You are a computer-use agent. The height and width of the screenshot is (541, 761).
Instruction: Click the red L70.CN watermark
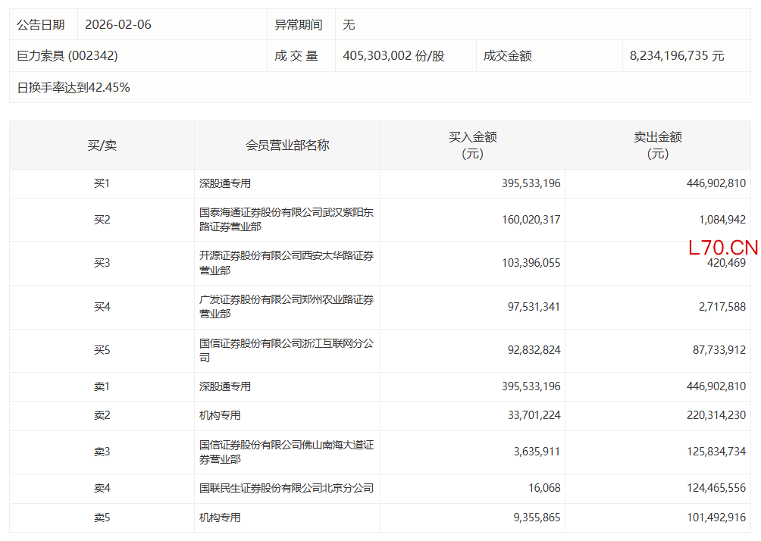[x=722, y=248]
